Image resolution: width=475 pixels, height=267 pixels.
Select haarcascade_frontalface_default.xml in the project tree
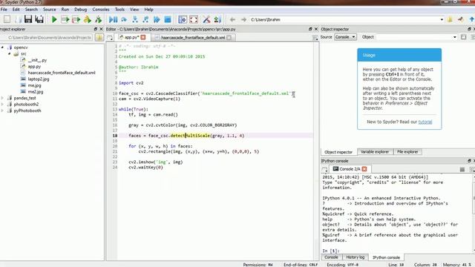pyautogui.click(x=62, y=73)
